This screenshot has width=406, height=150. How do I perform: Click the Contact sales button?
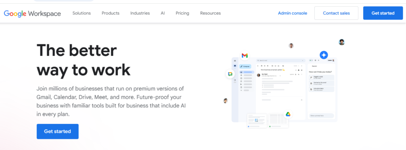[336, 13]
